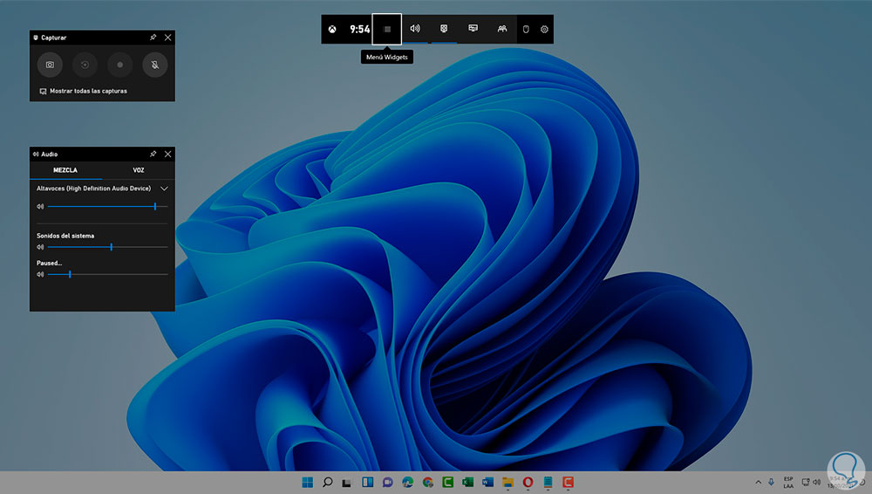The height and width of the screenshot is (494, 872).
Task: Pin the Audio widget
Action: [x=153, y=154]
